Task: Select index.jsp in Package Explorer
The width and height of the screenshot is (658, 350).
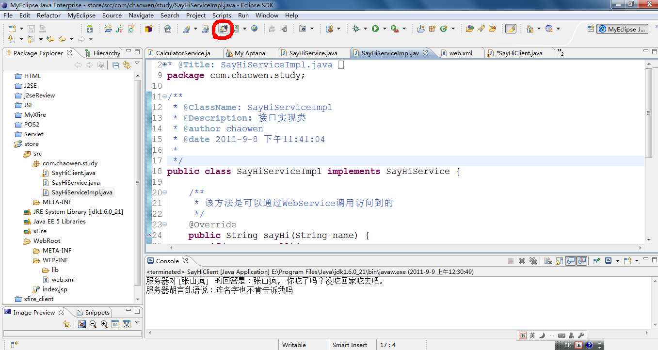Action: (55, 289)
